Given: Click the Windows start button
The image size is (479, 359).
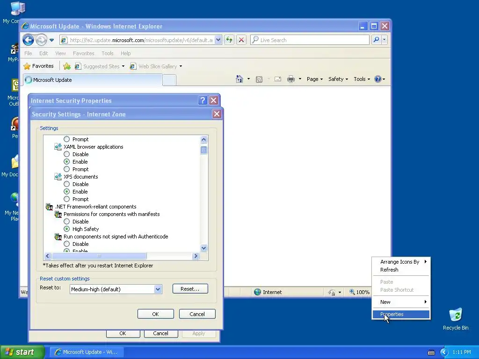Looking at the screenshot, I should click(22, 352).
